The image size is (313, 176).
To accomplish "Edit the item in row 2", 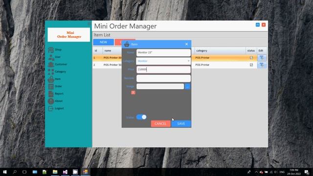I will (262, 65).
